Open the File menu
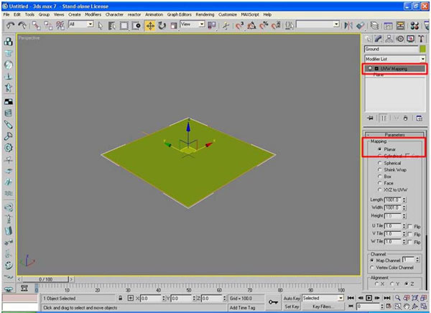This screenshot has height=313, width=431. tap(6, 14)
